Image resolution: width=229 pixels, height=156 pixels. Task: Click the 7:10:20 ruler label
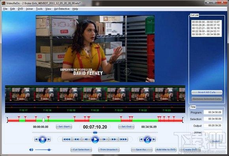pos(95,110)
